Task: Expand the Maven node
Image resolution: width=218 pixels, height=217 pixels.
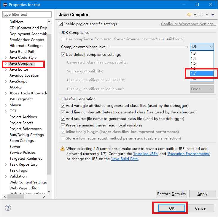Action: click(x=6, y=105)
